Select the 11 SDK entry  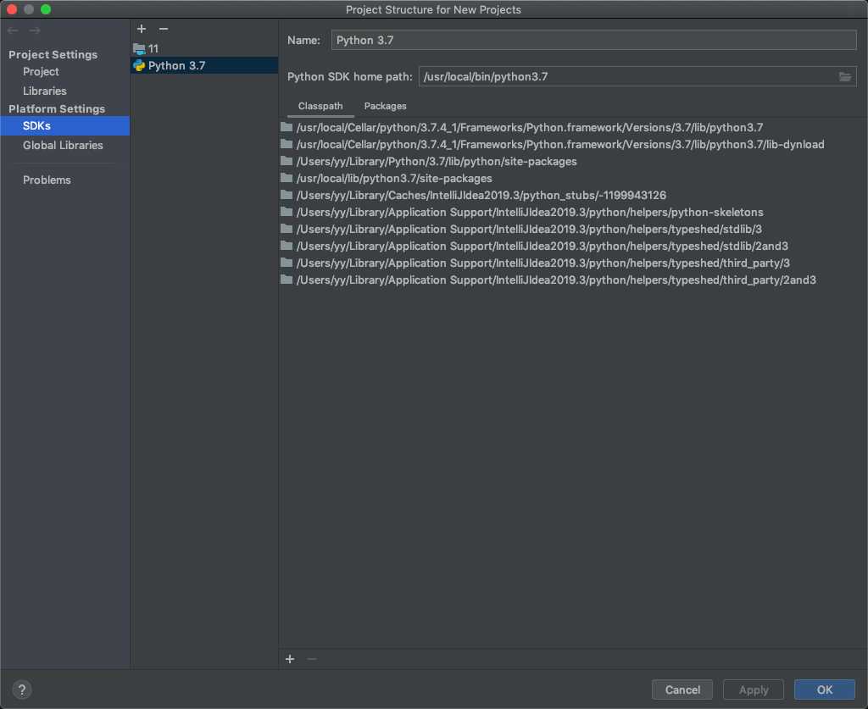(204, 48)
